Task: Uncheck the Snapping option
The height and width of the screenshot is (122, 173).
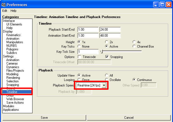Action: coord(107,57)
